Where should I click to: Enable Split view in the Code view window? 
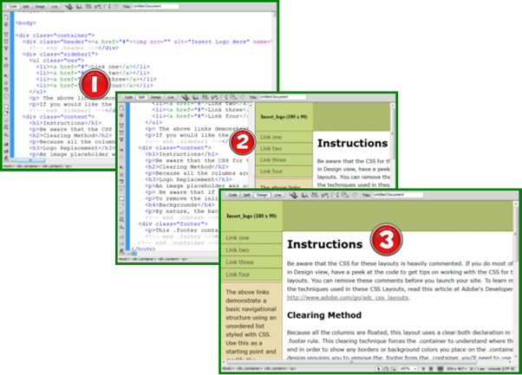(26, 6)
